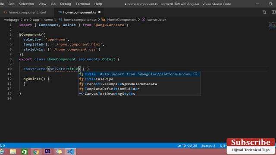Click ngOnInit method name
276x155 pixels.
point(32,79)
